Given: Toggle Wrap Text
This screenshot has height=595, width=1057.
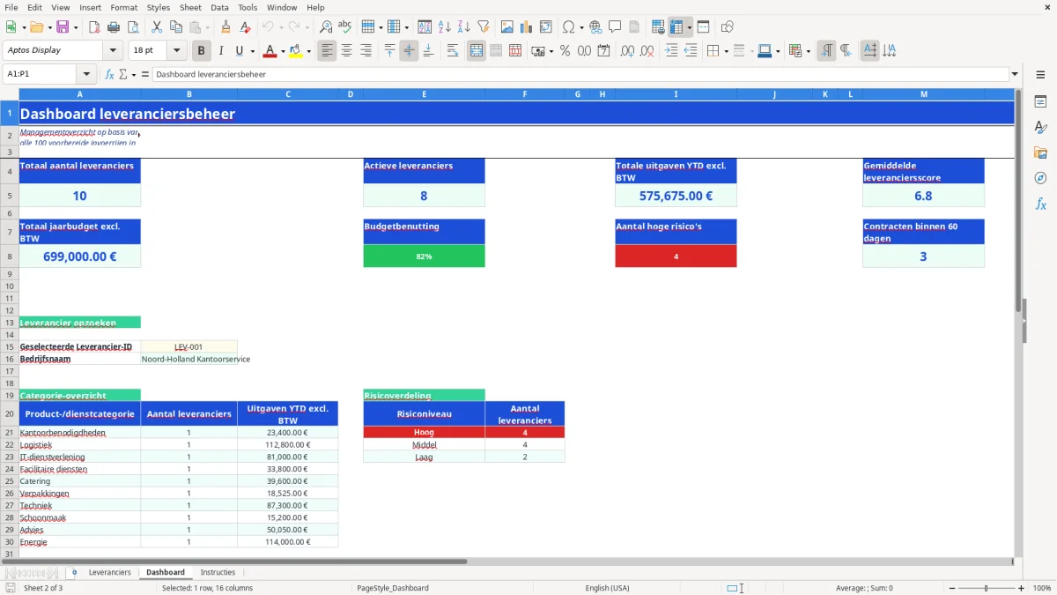Looking at the screenshot, I should (453, 51).
